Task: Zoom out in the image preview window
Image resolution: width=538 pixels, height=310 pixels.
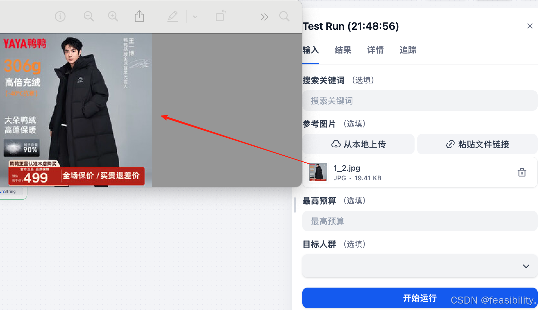Action: point(88,16)
